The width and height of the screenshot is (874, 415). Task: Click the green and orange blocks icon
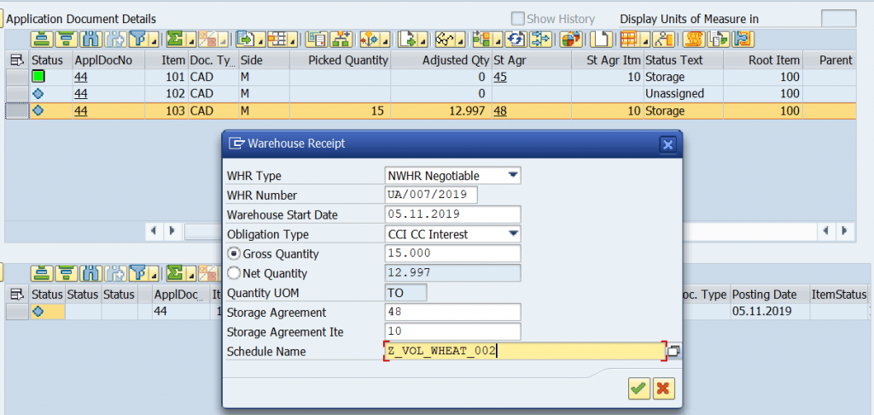click(x=481, y=39)
